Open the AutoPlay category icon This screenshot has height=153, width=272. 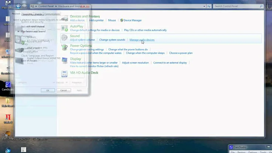64,28
